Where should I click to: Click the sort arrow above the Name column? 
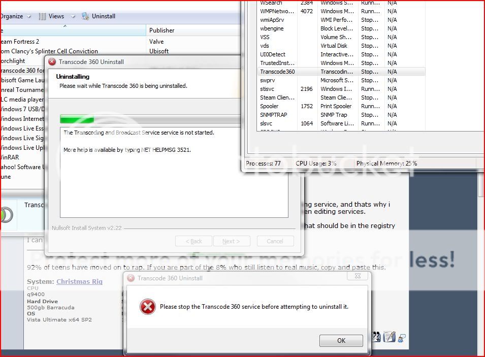[65, 26]
